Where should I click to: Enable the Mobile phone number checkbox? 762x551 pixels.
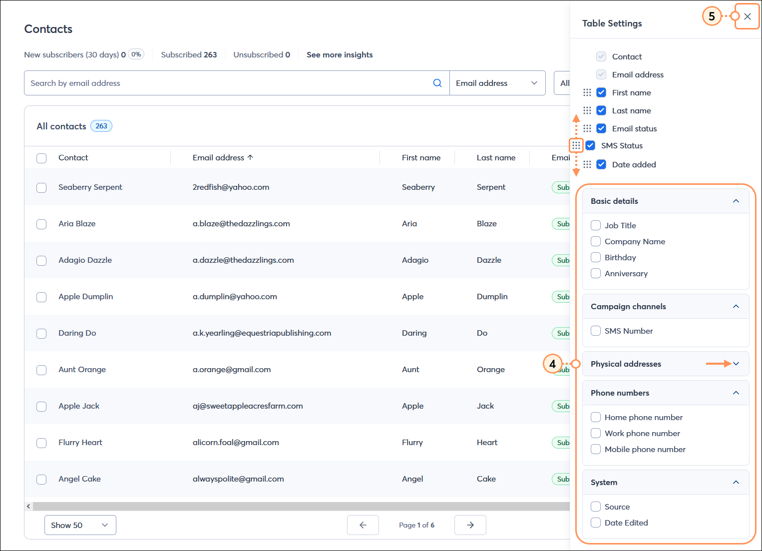click(x=596, y=449)
